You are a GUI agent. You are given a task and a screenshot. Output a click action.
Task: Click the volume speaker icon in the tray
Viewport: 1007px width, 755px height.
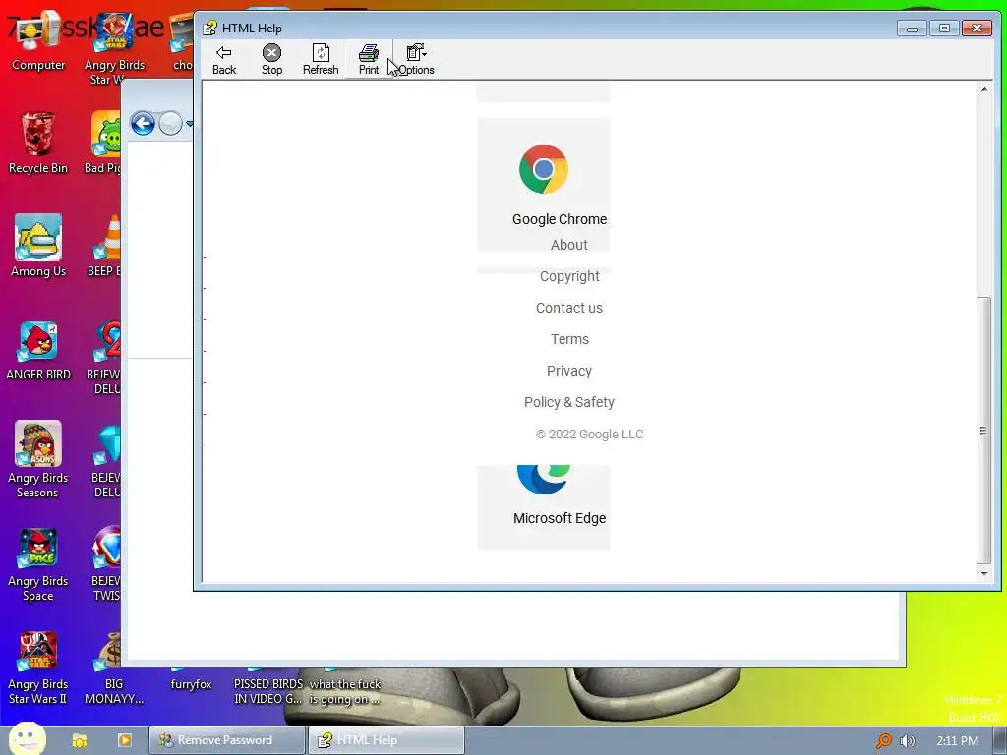click(x=907, y=741)
